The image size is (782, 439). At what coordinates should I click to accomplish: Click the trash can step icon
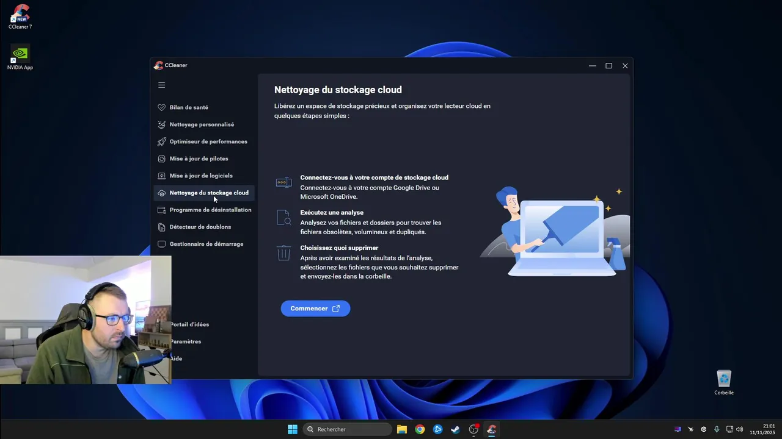(283, 253)
